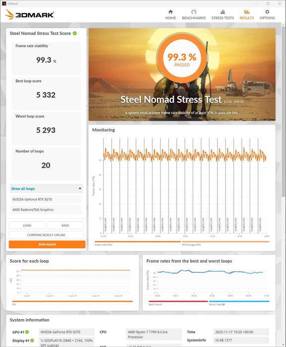Click the Display #1 DISPLAY16 field
Image resolution: width=286 pixels, height=347 pixels.
pyautogui.click(x=67, y=342)
